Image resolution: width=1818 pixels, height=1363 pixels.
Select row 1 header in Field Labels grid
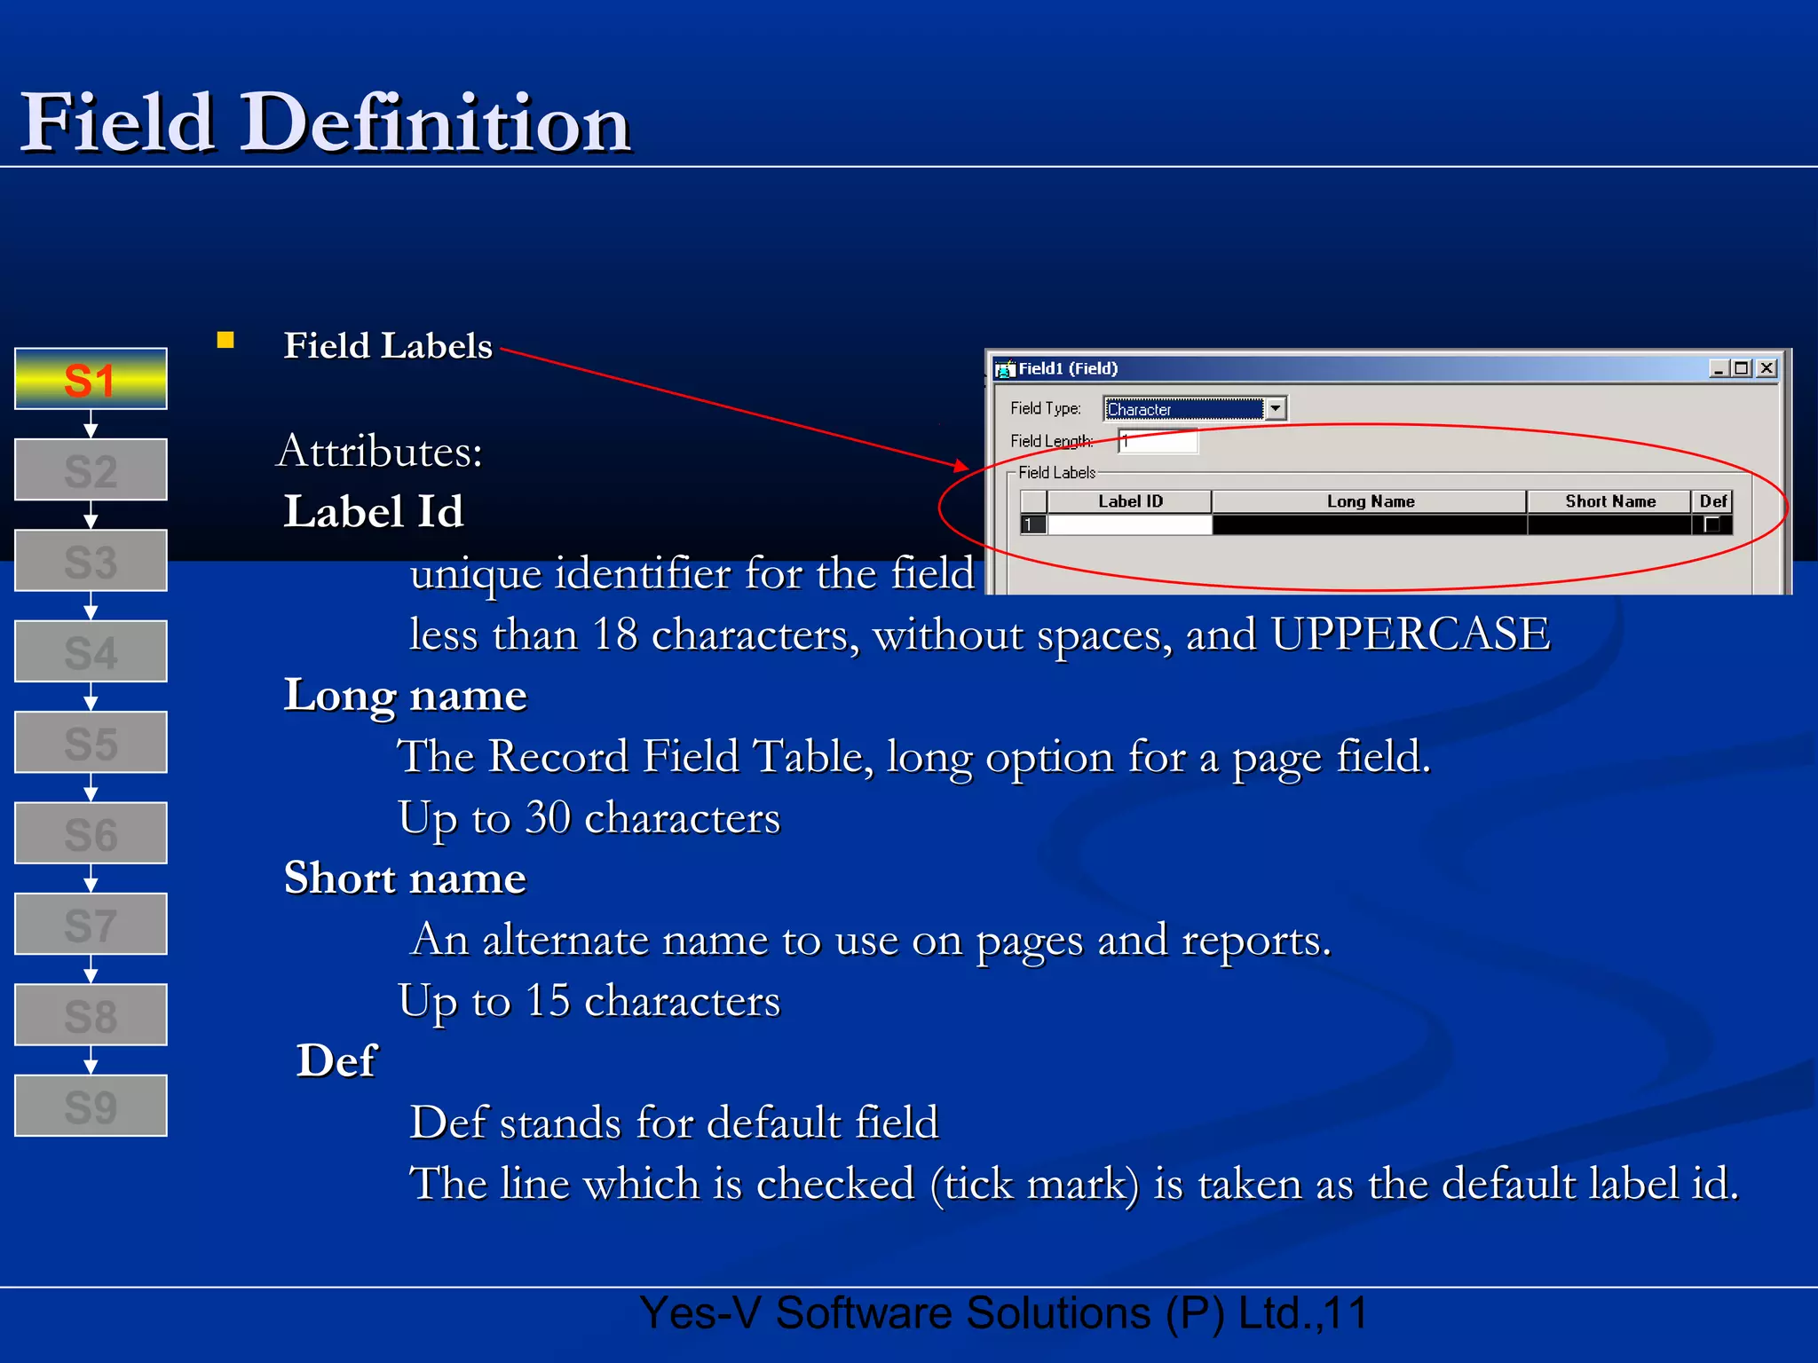point(1033,524)
